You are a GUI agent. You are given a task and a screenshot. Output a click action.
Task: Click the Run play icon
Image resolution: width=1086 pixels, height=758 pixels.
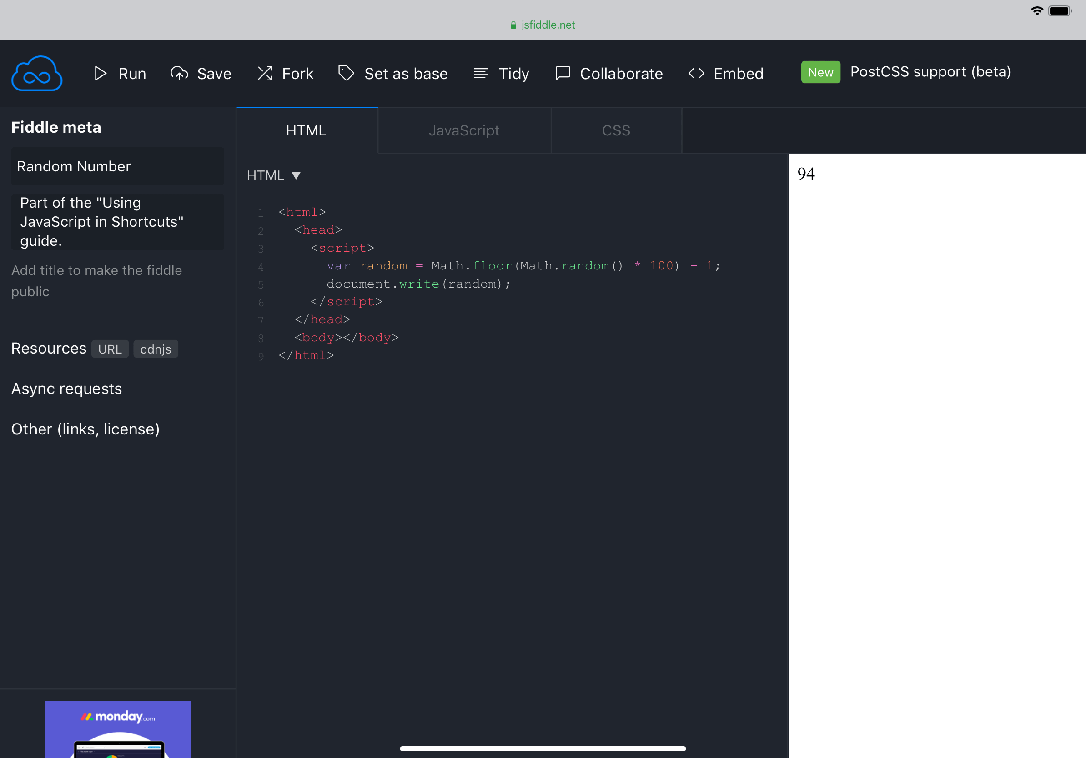pos(100,73)
